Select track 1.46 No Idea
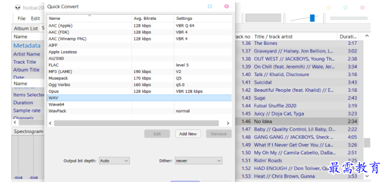This screenshot has width=384, height=182. [296, 121]
